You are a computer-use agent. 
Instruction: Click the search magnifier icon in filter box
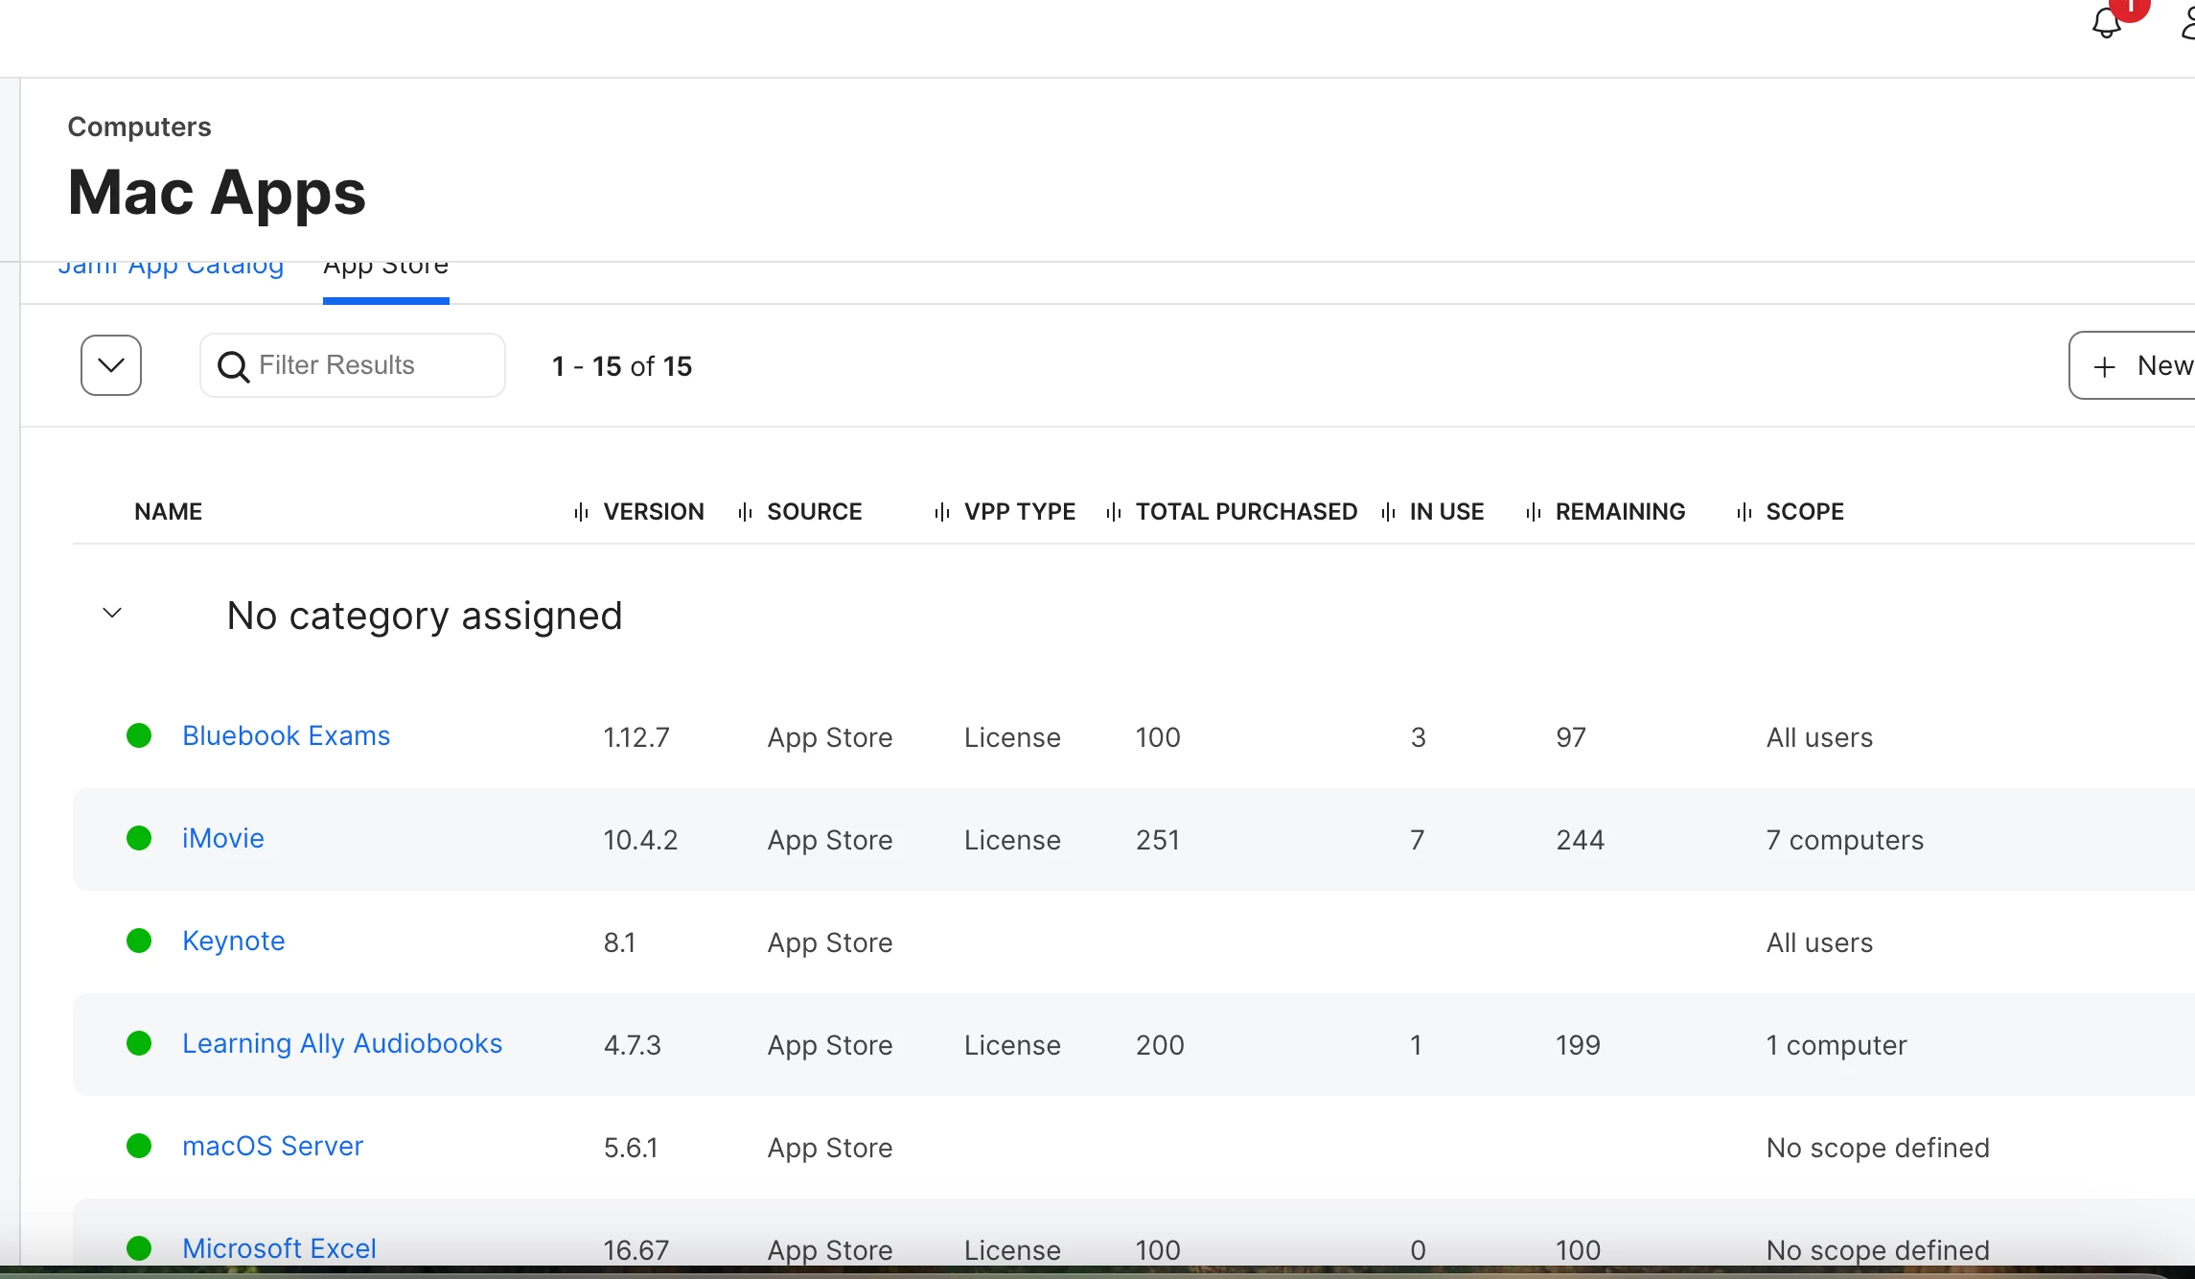pyautogui.click(x=233, y=366)
